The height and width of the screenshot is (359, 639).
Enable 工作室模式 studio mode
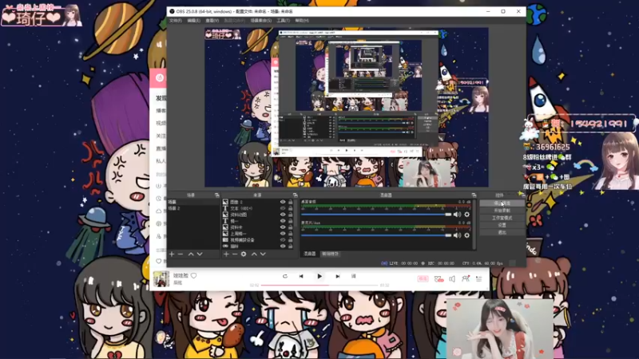pyautogui.click(x=502, y=218)
